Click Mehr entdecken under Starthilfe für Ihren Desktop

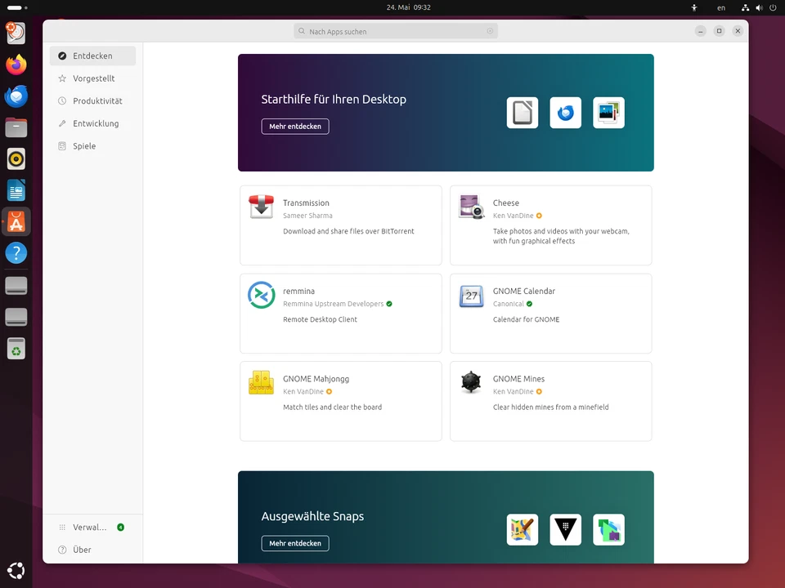pos(295,127)
